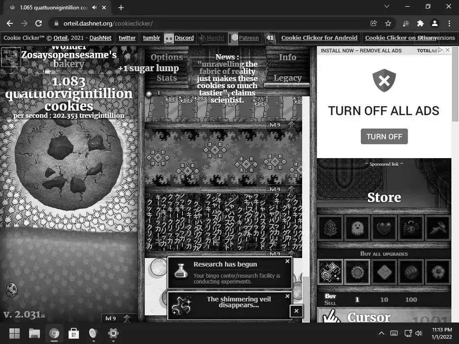The image size is (459, 344).
Task: Open Windows Start menu
Action: pyautogui.click(x=14, y=333)
